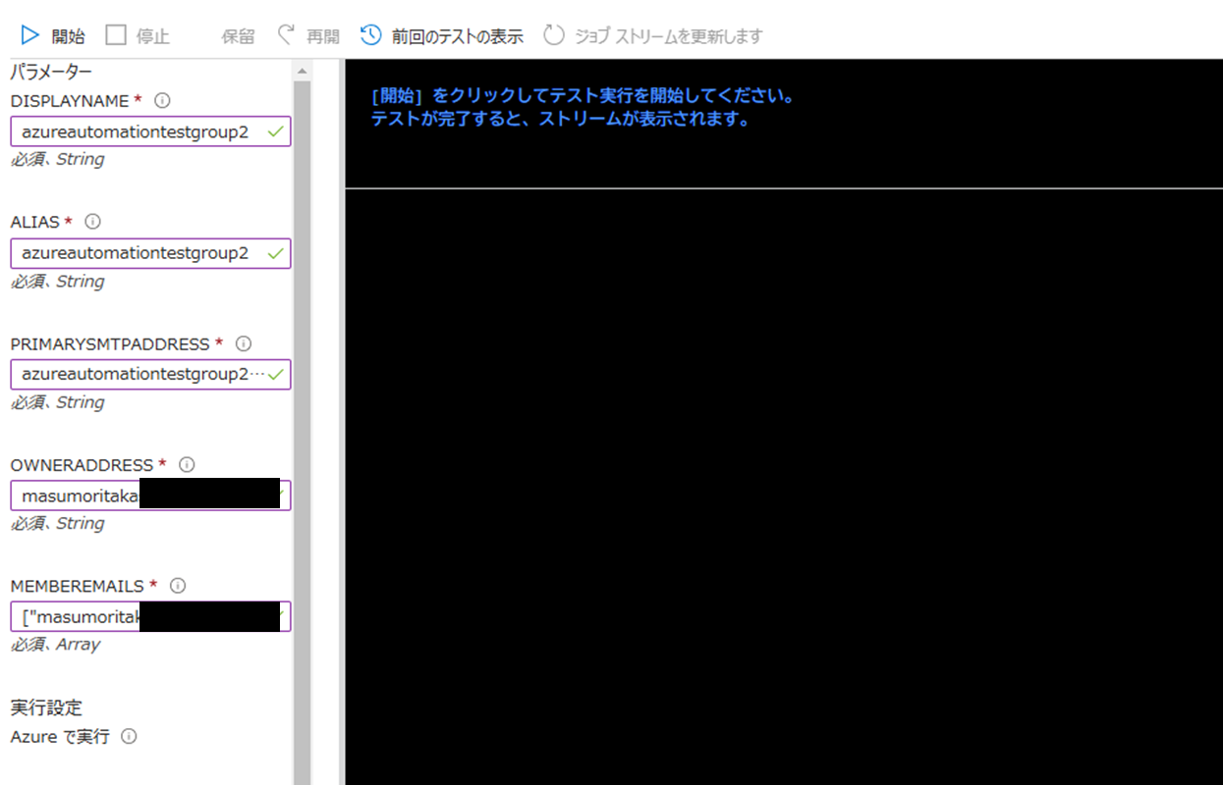Click the Azure で実行 label

(x=60, y=736)
